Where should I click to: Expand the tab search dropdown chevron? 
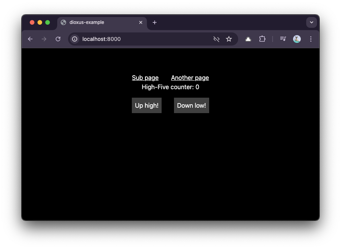[312, 22]
